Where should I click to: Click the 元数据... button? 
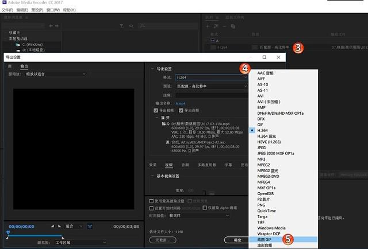tap(163, 240)
